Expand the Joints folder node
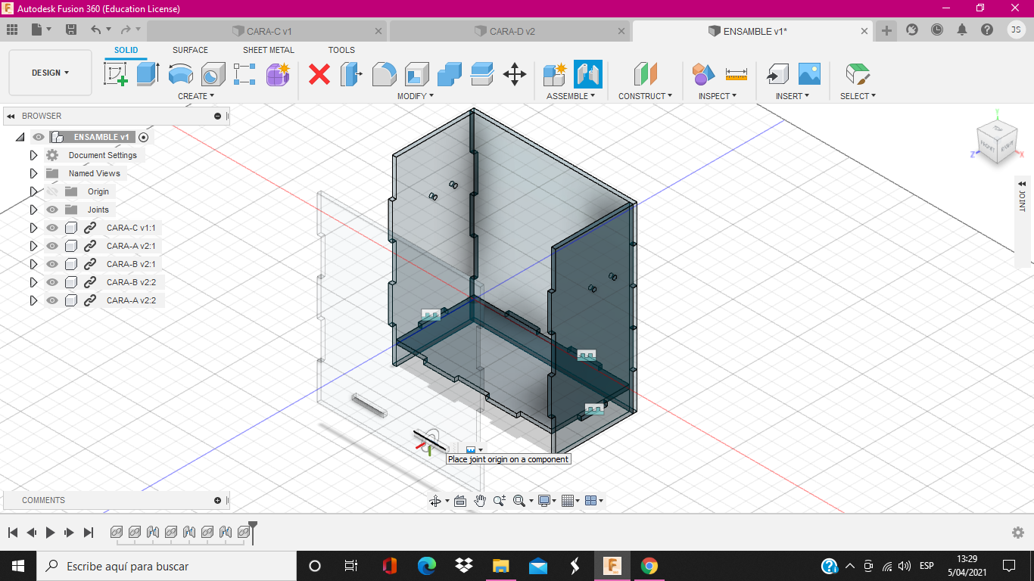The height and width of the screenshot is (581, 1034). (33, 210)
